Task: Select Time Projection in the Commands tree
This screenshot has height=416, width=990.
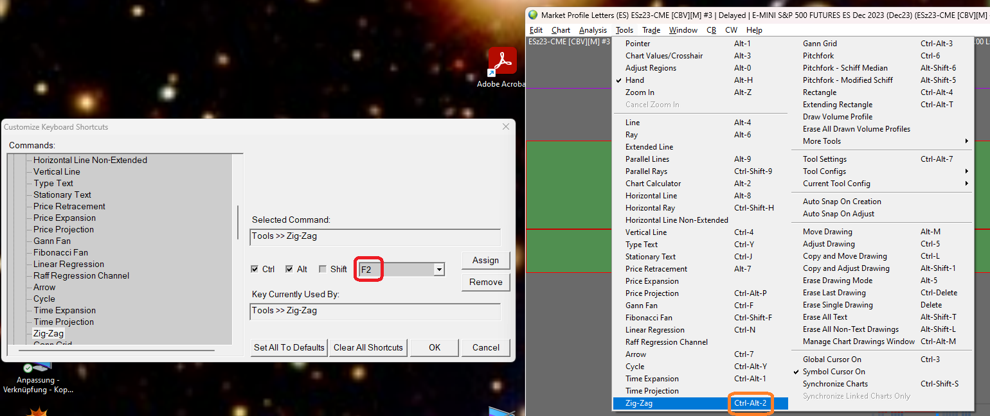Action: click(64, 322)
